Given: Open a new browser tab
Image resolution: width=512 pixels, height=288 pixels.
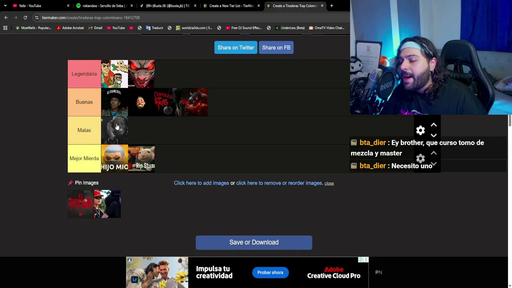Looking at the screenshot, I should pyautogui.click(x=332, y=6).
